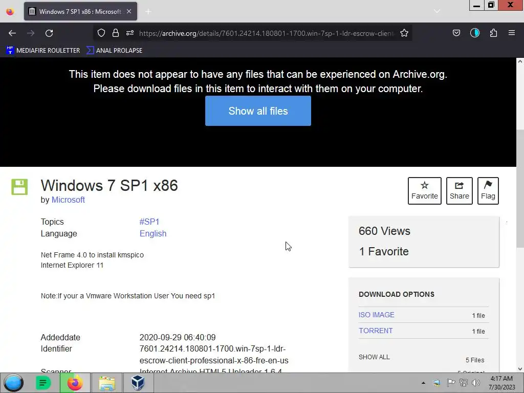Open a new tab with plus button

(148, 12)
